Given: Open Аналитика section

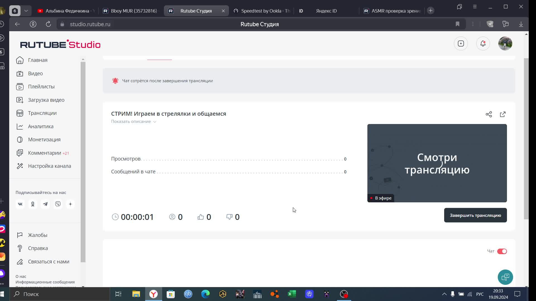Looking at the screenshot, I should (40, 127).
